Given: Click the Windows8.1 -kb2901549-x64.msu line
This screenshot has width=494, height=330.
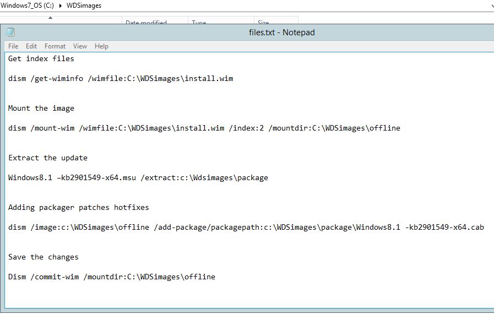Looking at the screenshot, I should tap(138, 177).
